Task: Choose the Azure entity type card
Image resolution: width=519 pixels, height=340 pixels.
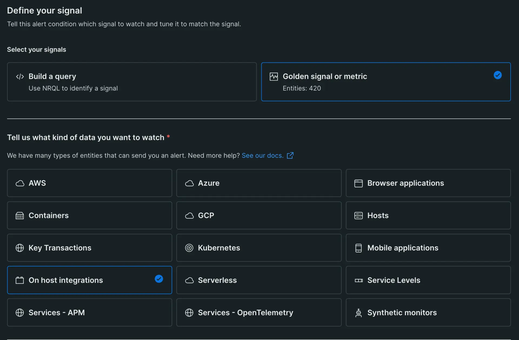Action: [x=259, y=183]
